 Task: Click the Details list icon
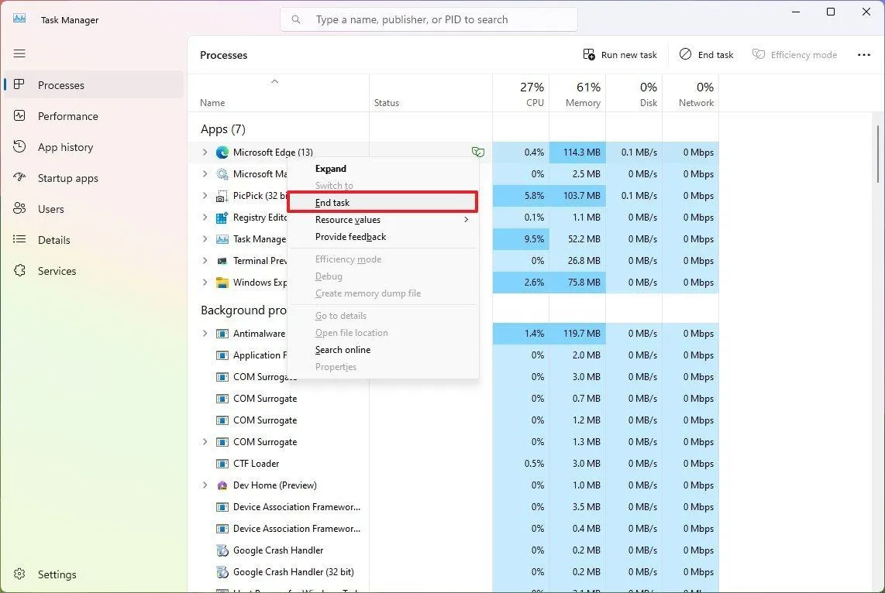19,239
